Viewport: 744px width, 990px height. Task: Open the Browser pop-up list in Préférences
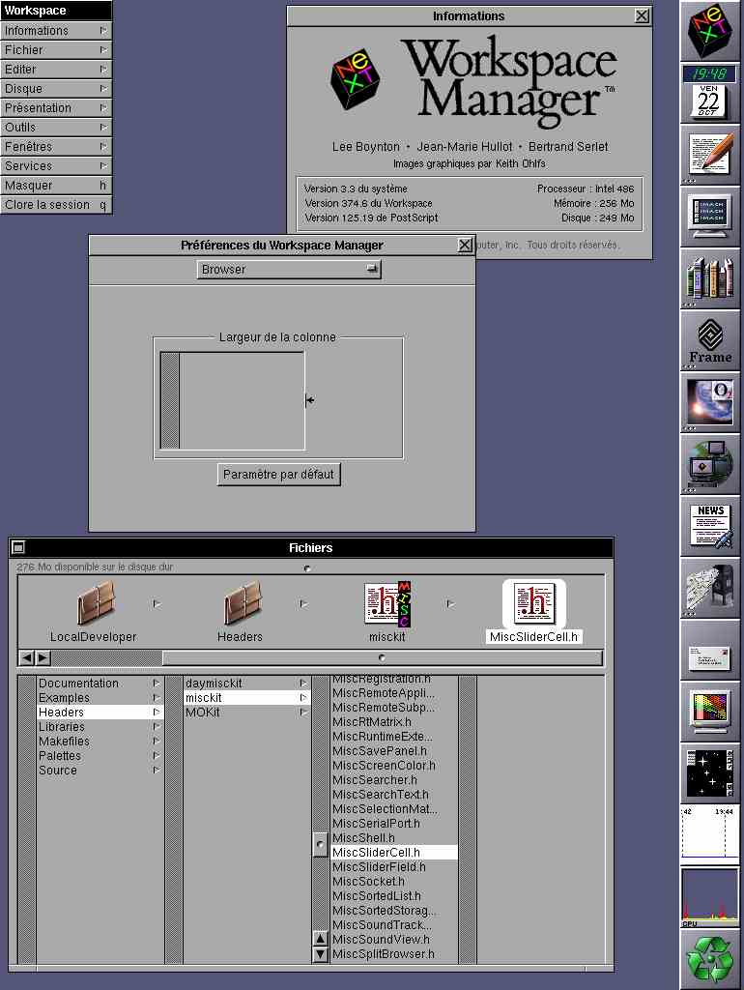pos(289,270)
